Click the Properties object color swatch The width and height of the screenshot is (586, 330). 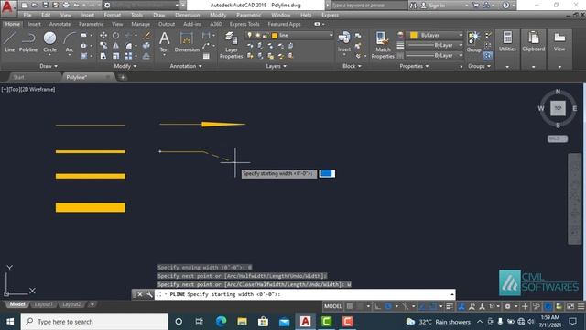coord(413,35)
